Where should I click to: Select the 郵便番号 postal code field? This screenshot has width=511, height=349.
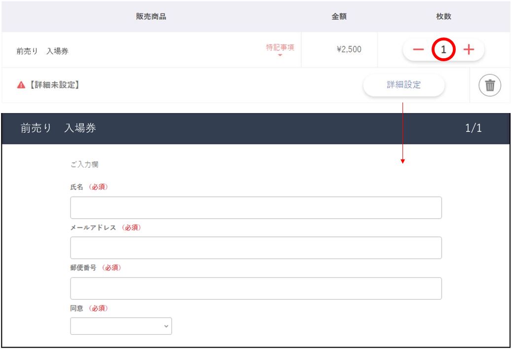(255, 288)
